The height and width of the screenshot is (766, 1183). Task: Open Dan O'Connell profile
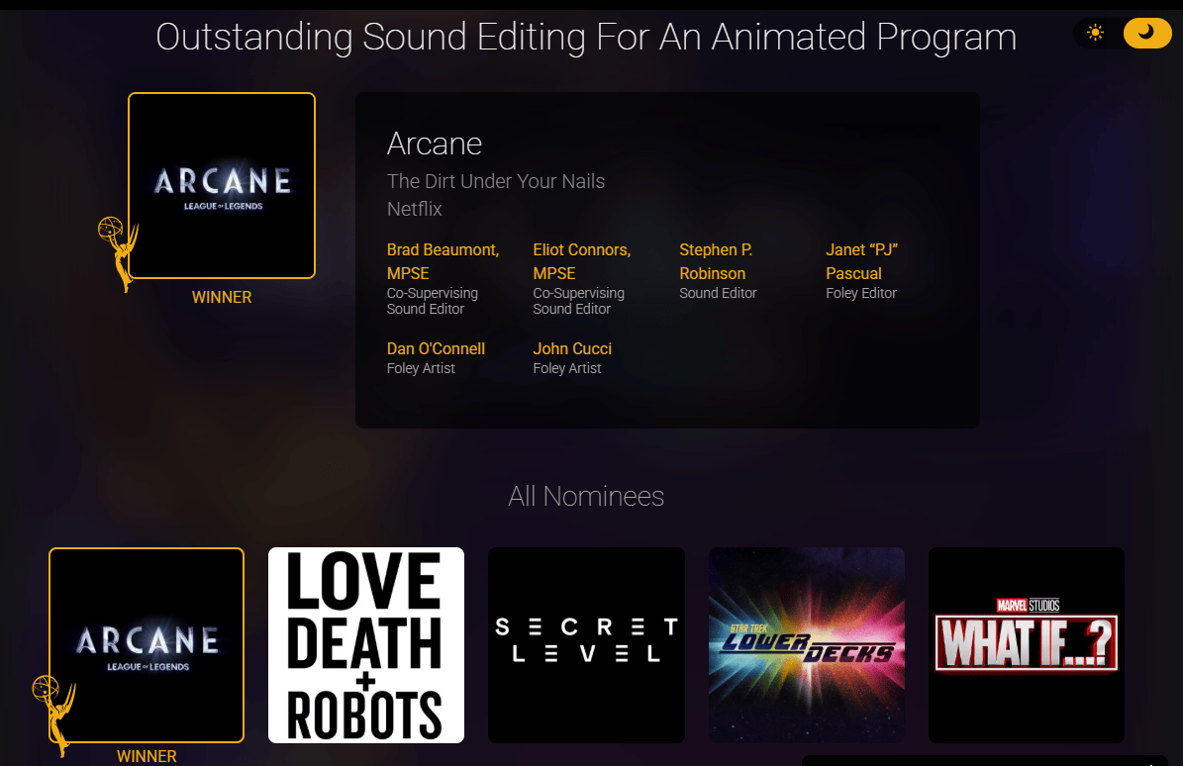(437, 348)
